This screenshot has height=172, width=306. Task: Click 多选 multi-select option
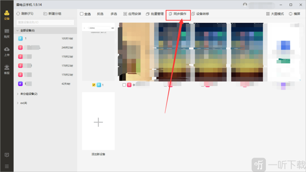click(x=114, y=14)
